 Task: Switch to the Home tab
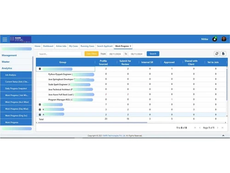pos(37,46)
